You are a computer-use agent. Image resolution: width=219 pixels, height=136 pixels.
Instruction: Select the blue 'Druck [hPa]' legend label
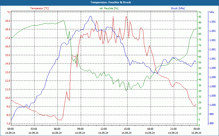tap(178, 8)
